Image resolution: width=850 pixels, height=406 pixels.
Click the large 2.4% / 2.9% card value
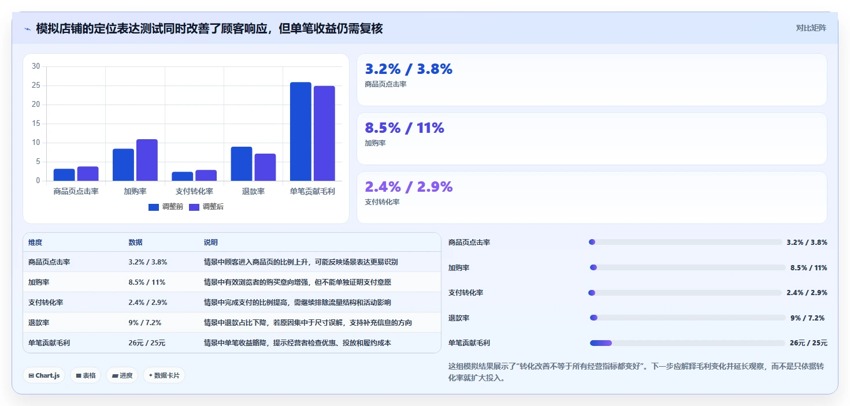point(409,187)
